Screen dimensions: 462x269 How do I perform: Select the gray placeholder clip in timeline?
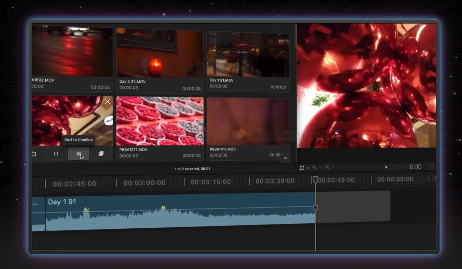(353, 207)
